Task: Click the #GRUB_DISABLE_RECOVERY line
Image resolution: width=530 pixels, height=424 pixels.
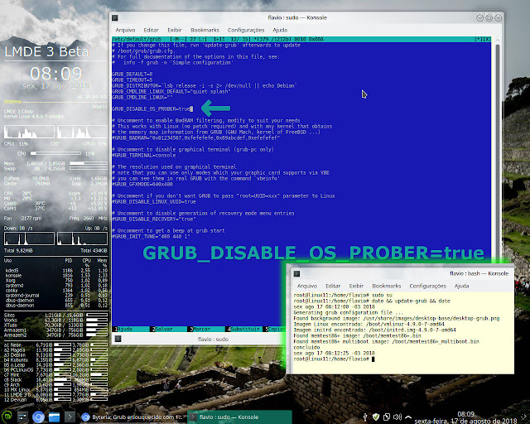Action: click(154, 219)
